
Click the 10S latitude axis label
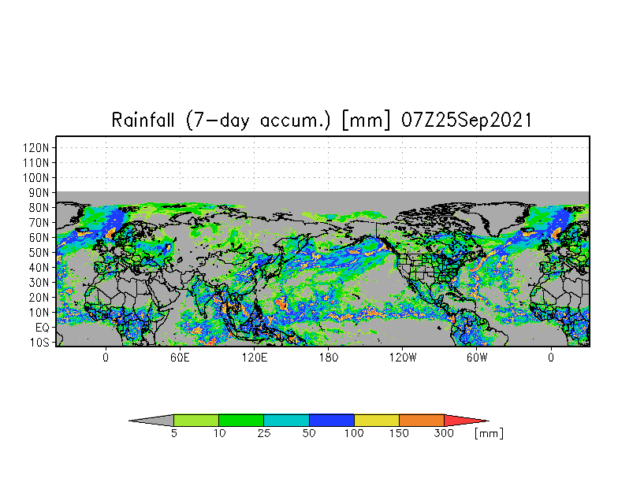point(39,343)
